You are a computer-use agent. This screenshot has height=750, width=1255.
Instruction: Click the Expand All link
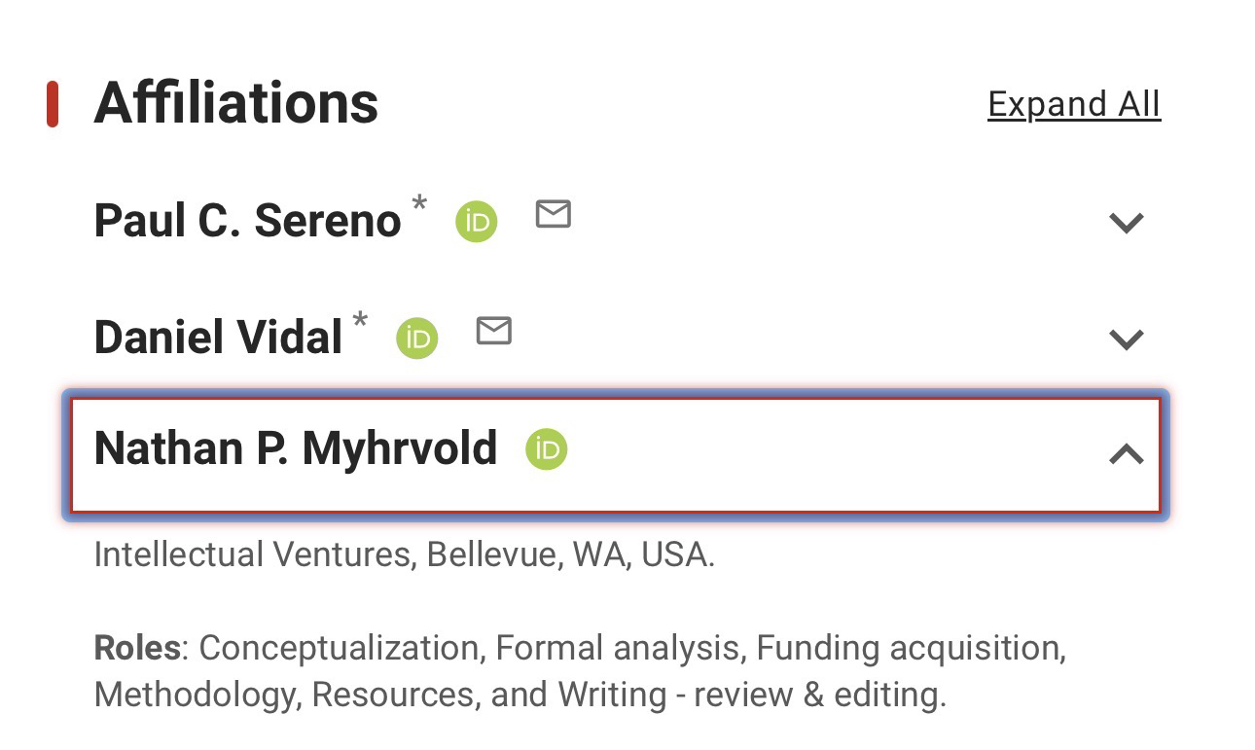tap(1074, 104)
